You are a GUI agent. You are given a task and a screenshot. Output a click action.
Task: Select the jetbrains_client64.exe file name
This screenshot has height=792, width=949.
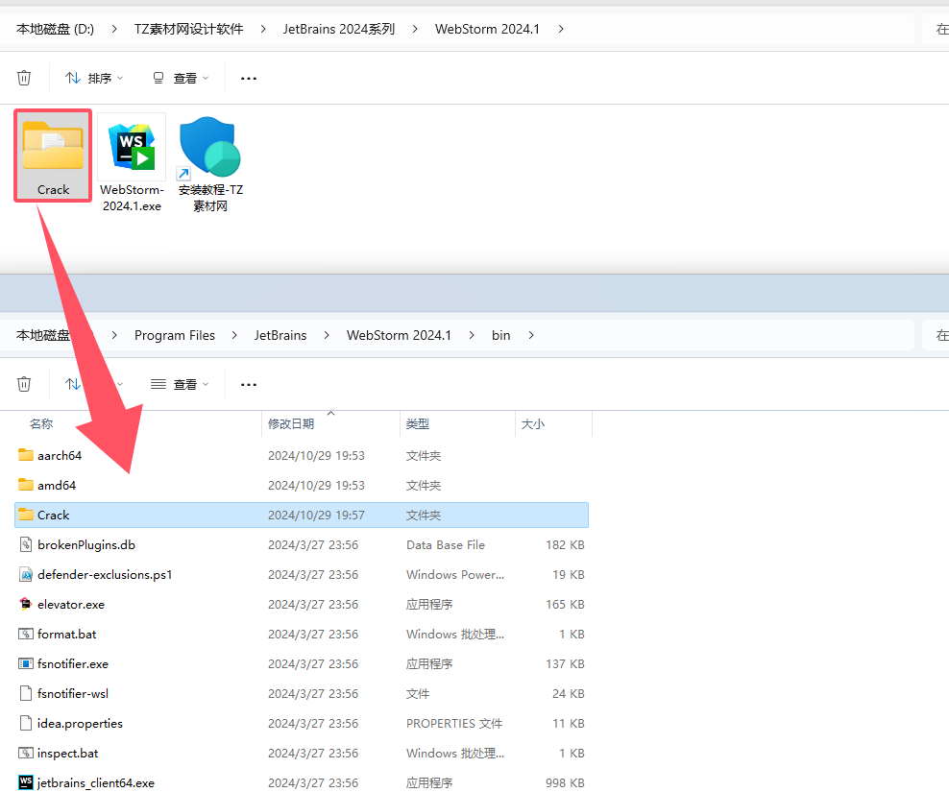click(96, 783)
